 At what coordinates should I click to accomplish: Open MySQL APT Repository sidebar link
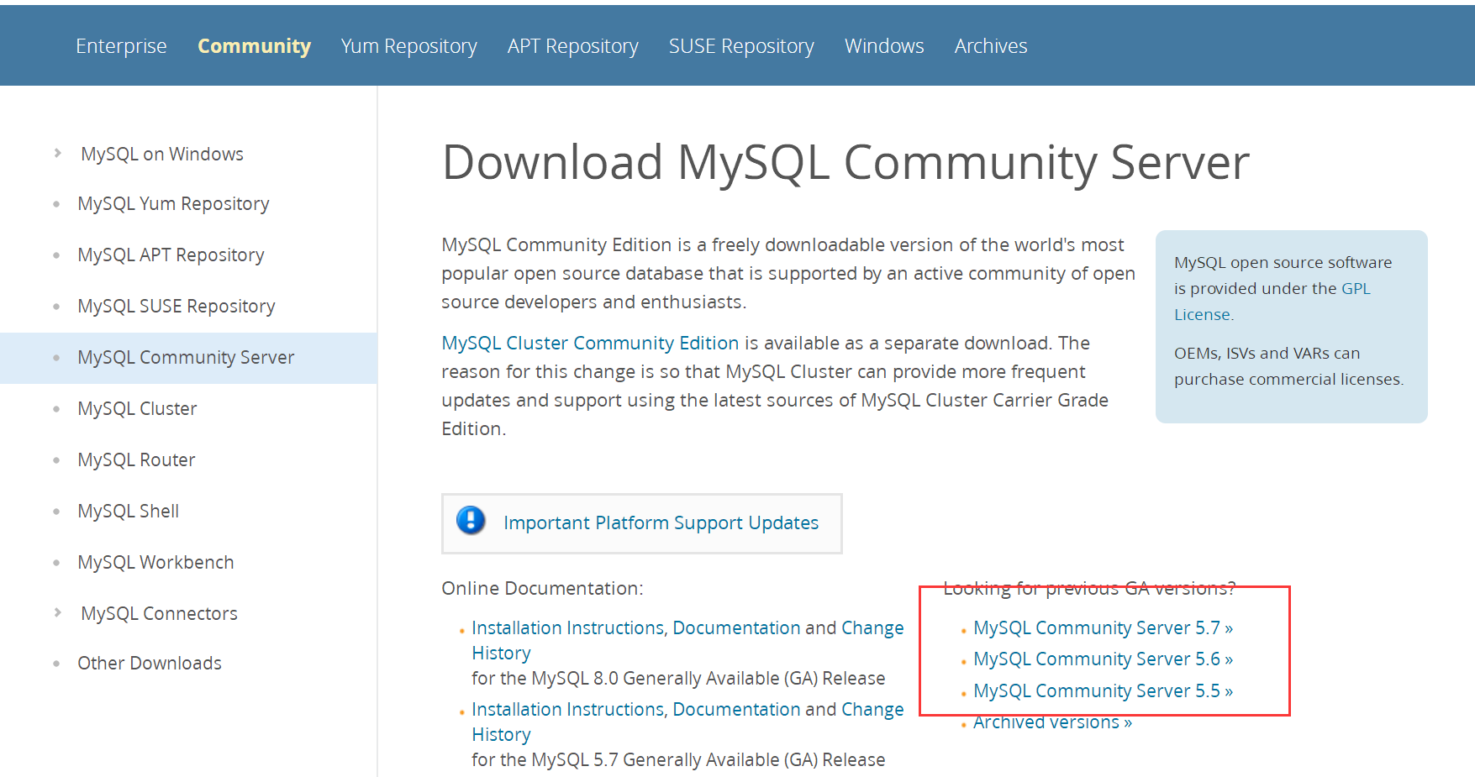point(171,255)
